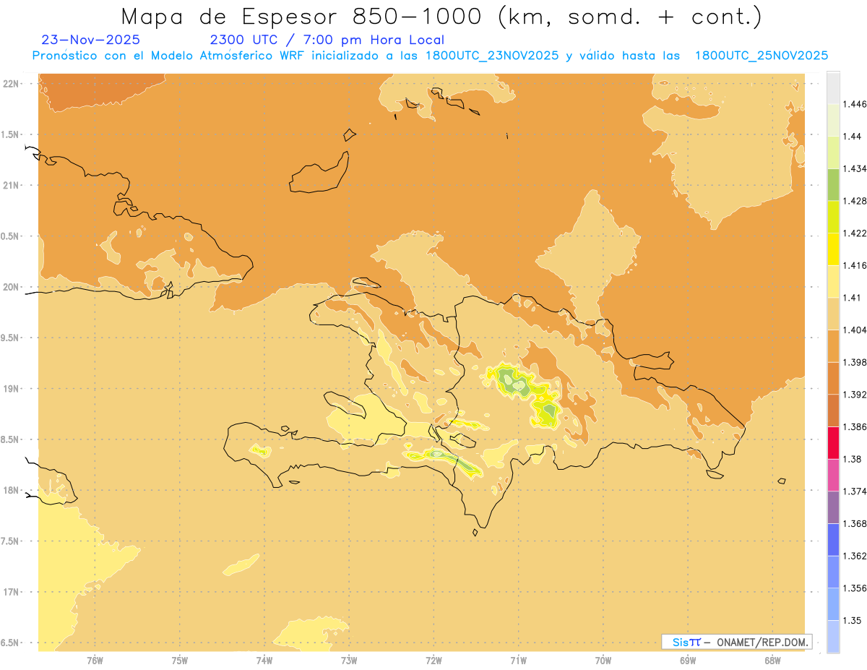Click the latitude label 19N

(x=11, y=389)
